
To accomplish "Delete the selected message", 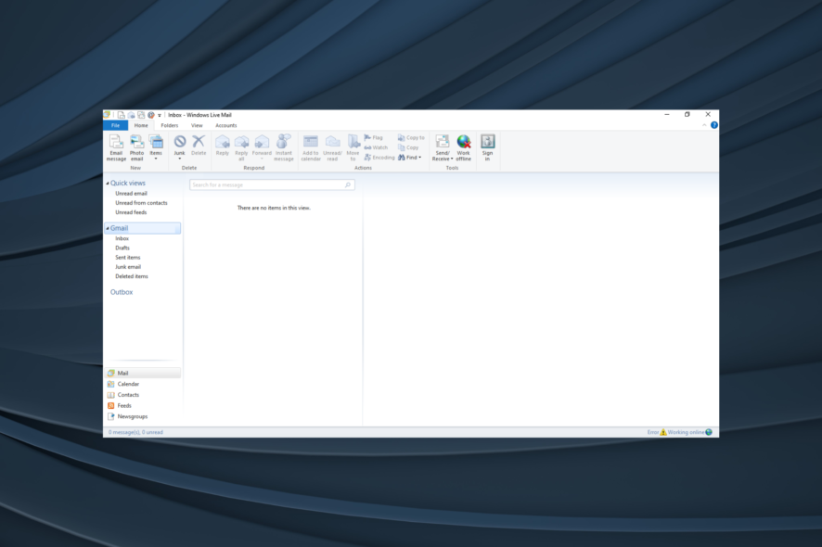I will tap(199, 146).
